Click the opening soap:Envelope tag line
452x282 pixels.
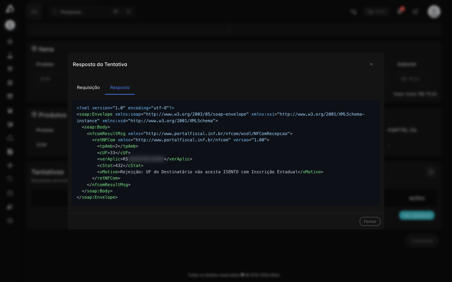coord(220,118)
